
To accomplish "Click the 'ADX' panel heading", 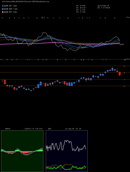I will [49, 129].
